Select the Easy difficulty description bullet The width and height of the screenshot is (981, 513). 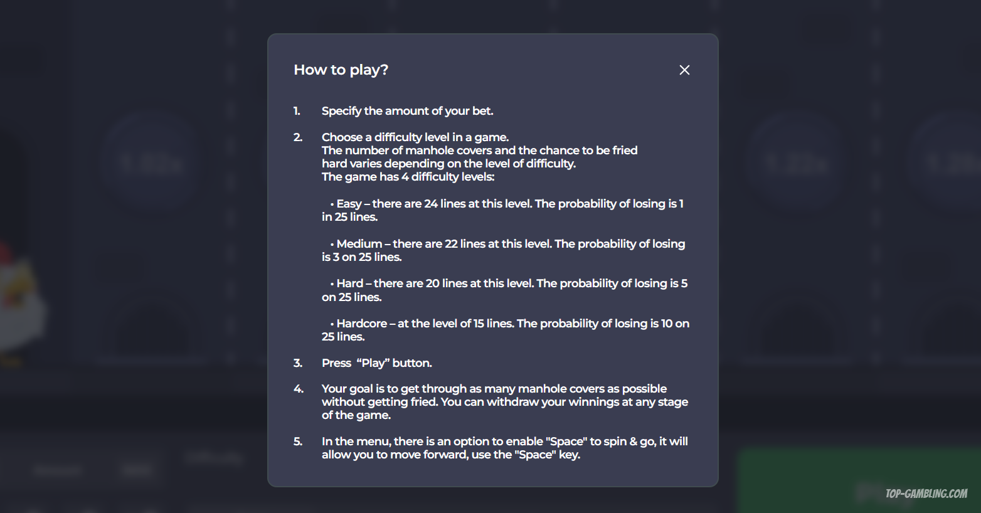click(x=502, y=210)
